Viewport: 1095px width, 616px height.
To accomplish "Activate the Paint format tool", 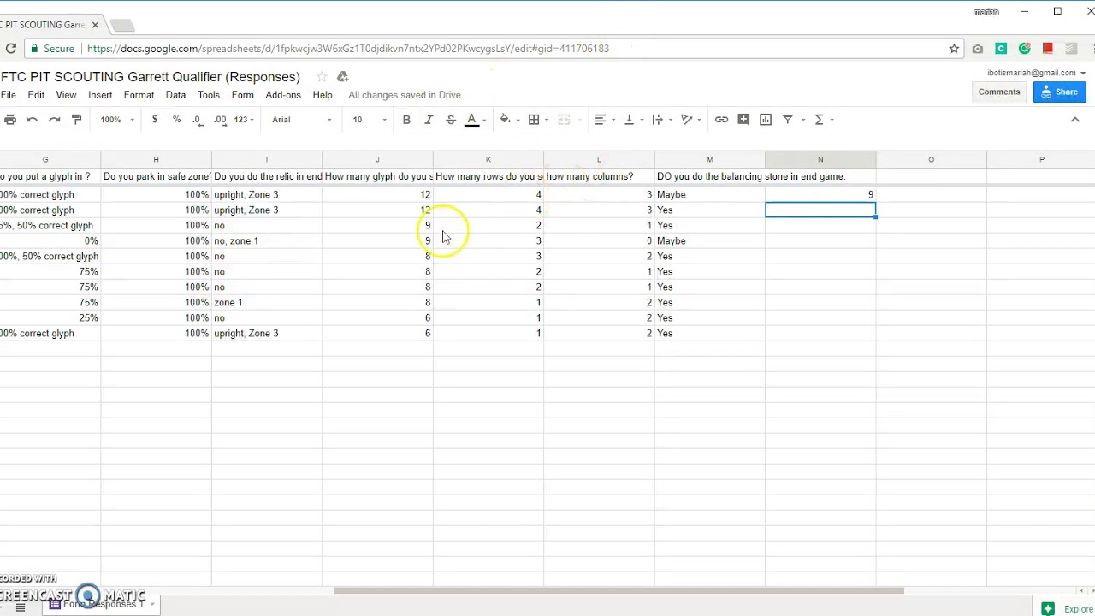I will [x=76, y=120].
